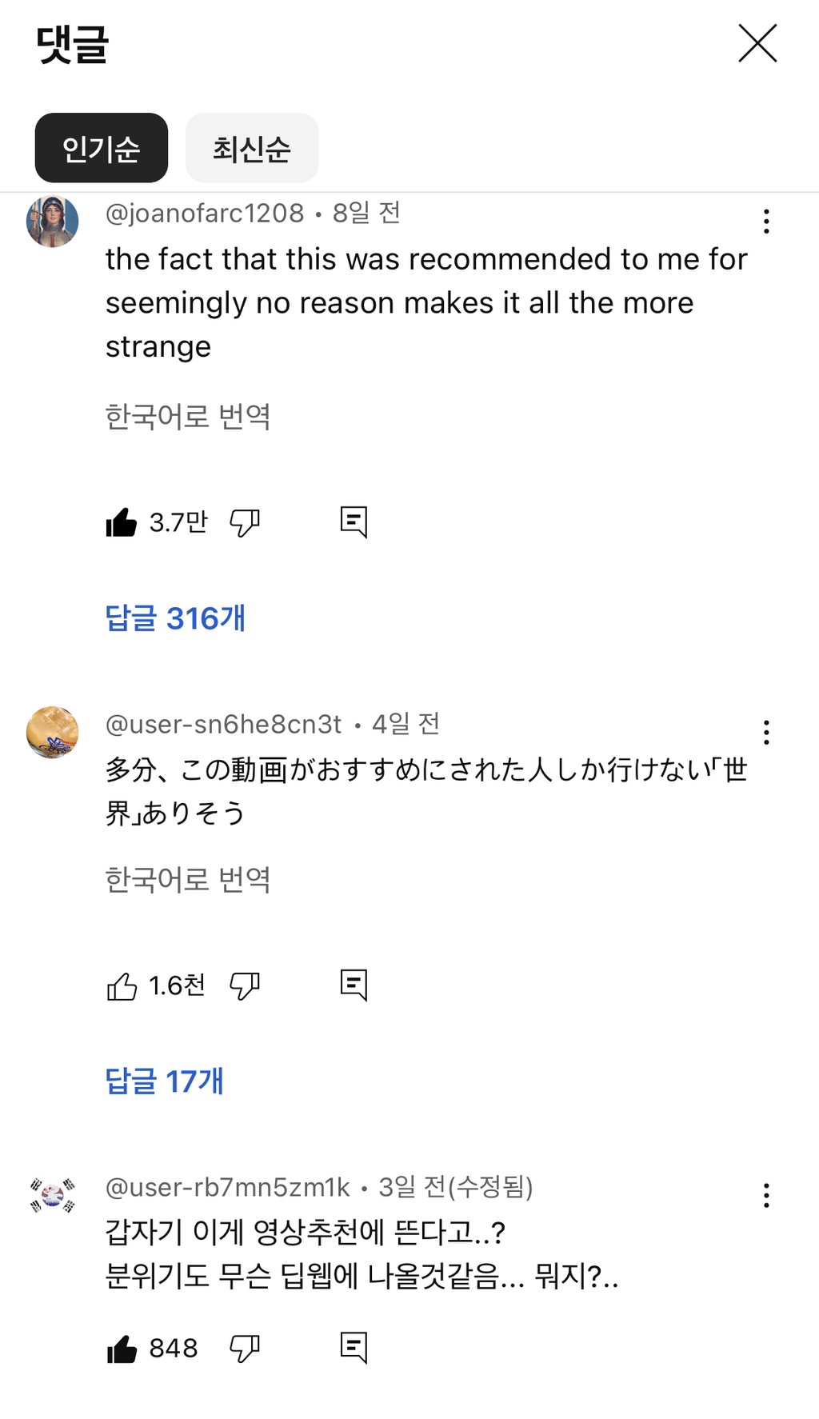Switch to the 인기순 sort tab
This screenshot has height=1419, width=819.
coord(102,148)
